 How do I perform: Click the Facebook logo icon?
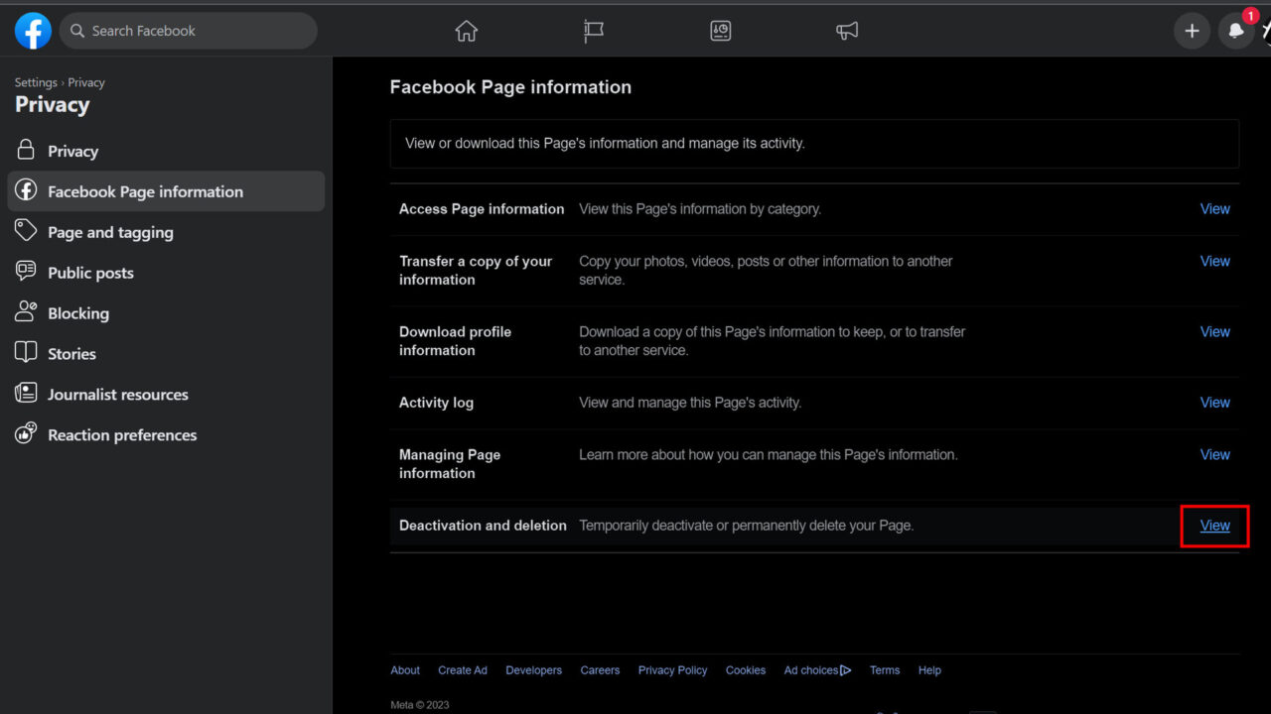[32, 31]
